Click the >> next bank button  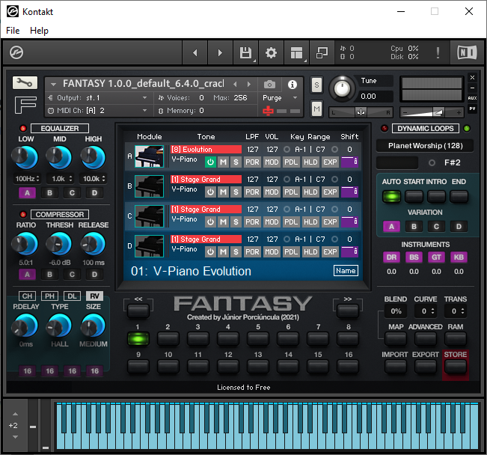(x=348, y=310)
